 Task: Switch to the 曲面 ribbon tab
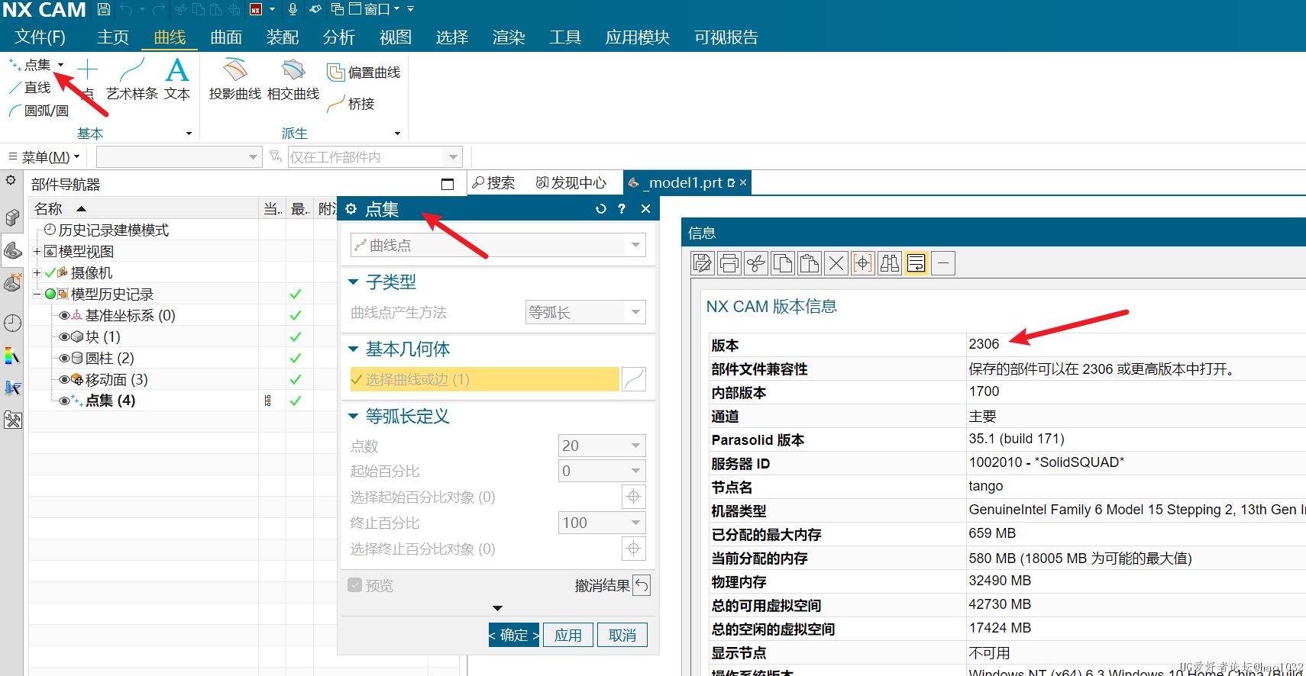[226, 37]
